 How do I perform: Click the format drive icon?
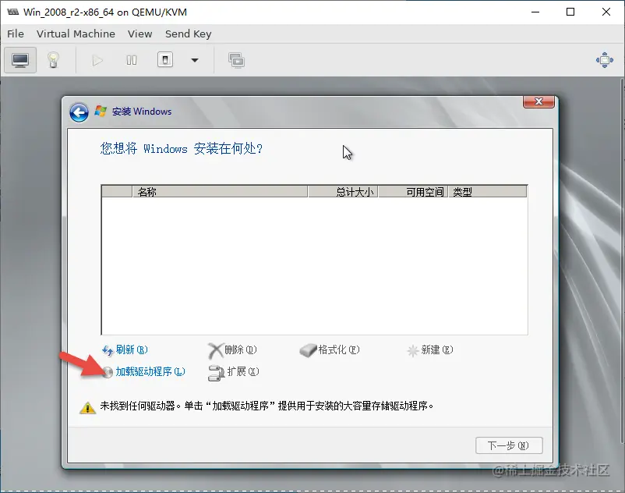point(308,350)
